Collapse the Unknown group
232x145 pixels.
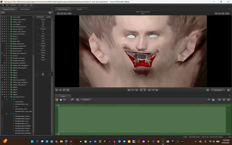tap(11, 114)
